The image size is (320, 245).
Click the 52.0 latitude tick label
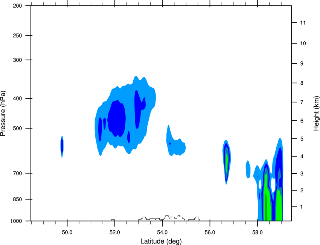click(115, 233)
